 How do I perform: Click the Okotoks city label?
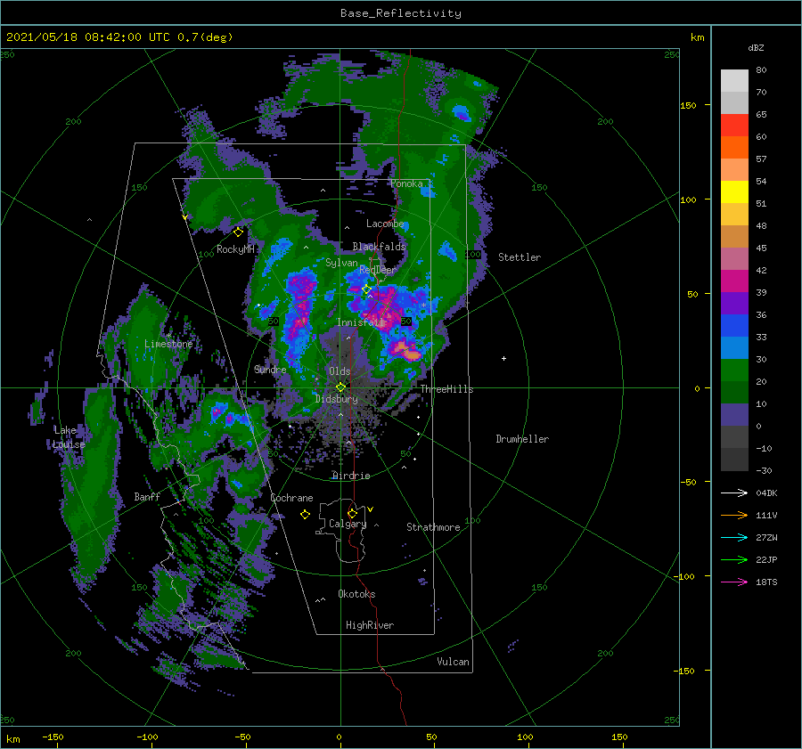(x=356, y=593)
